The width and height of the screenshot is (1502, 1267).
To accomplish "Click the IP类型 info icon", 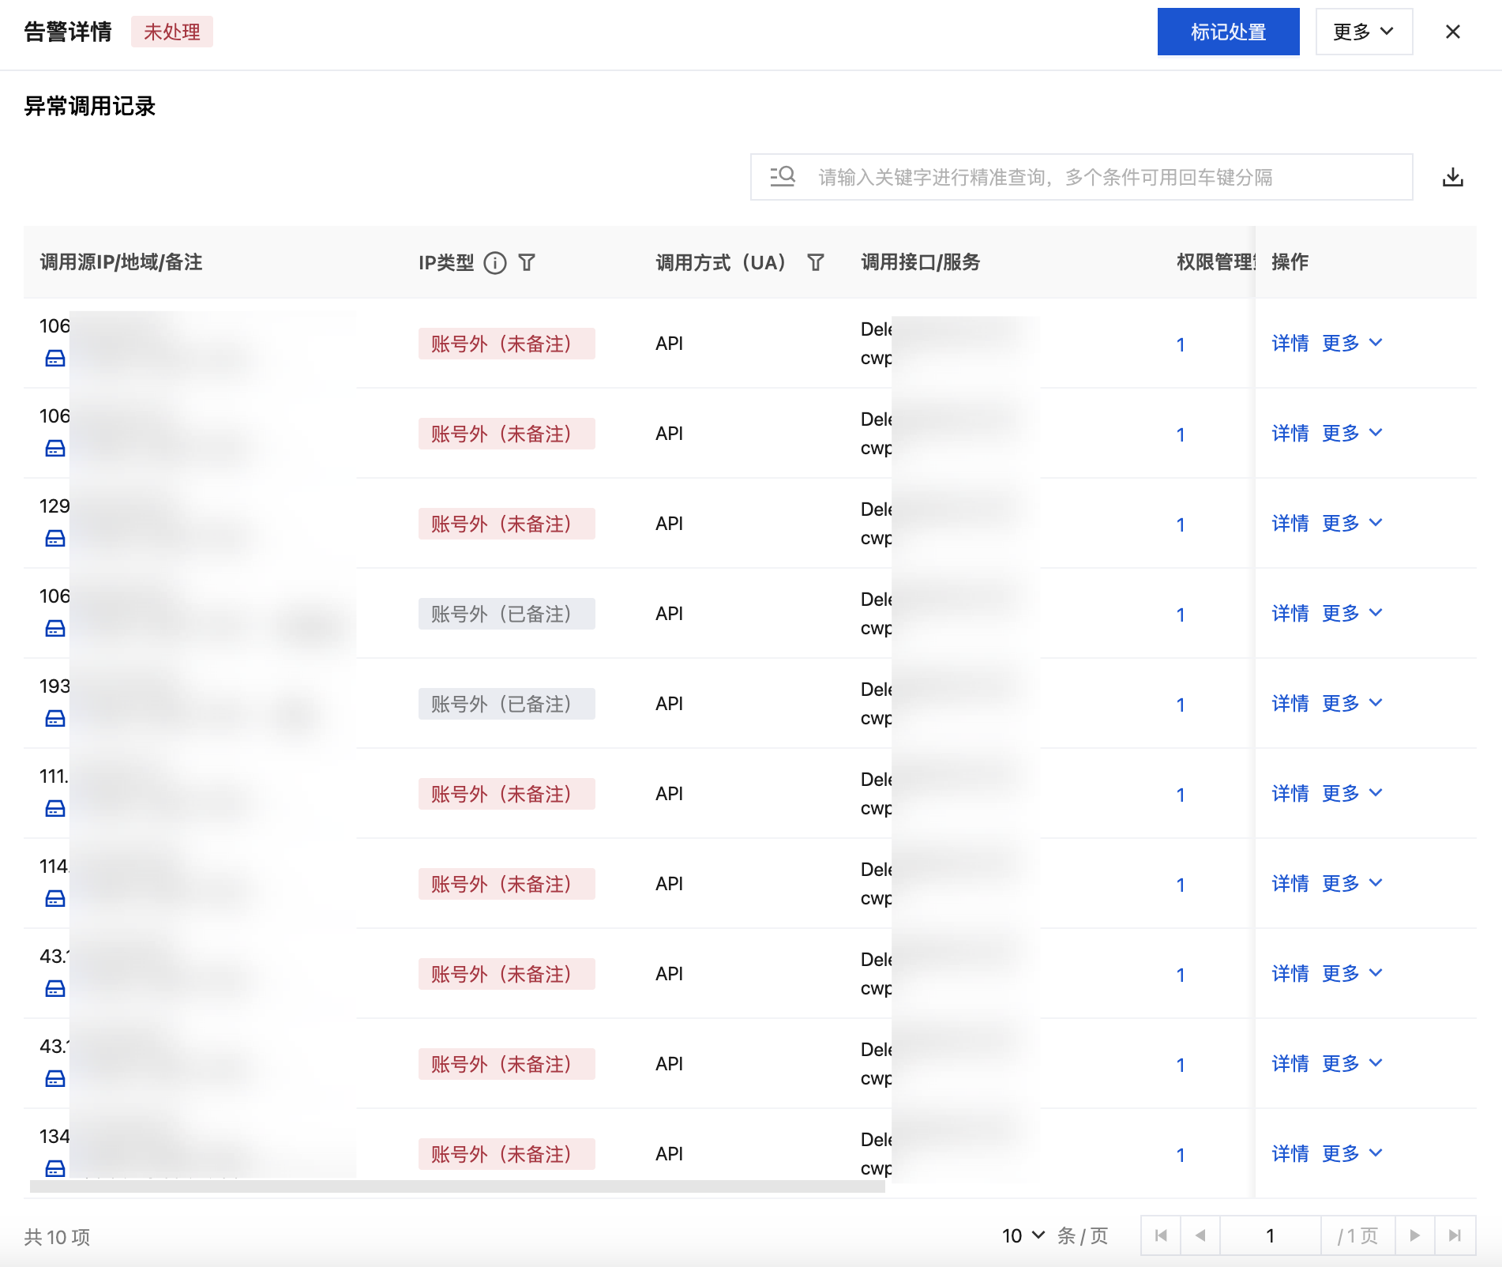I will coord(495,262).
